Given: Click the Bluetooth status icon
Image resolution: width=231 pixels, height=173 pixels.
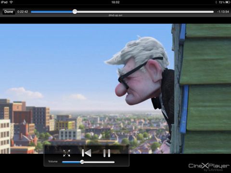Looking at the screenshot, I should (x=216, y=2).
